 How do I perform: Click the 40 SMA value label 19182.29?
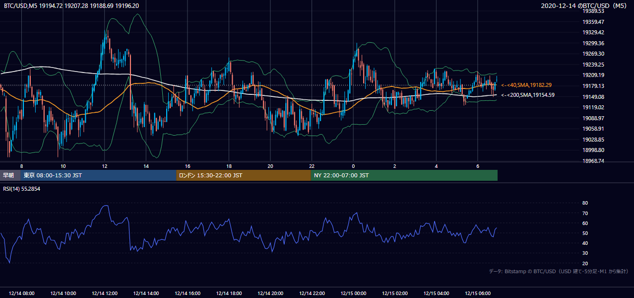coord(526,85)
